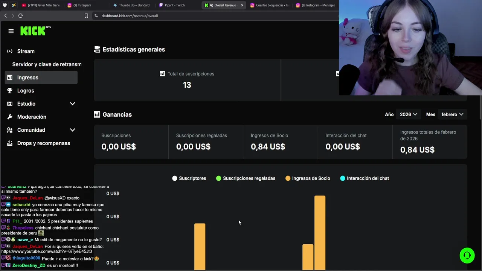The image size is (482, 271).
Task: Click username sebasrbt in chat
Action: (21, 205)
